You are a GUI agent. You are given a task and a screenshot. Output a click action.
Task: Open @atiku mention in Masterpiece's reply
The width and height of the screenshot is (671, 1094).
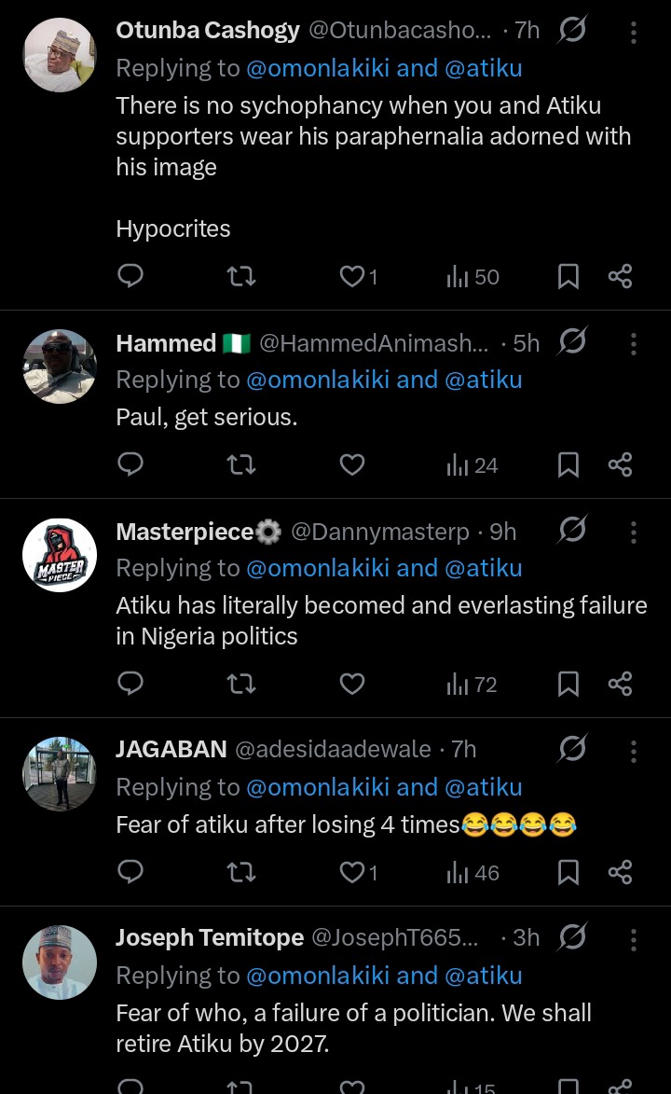(483, 569)
